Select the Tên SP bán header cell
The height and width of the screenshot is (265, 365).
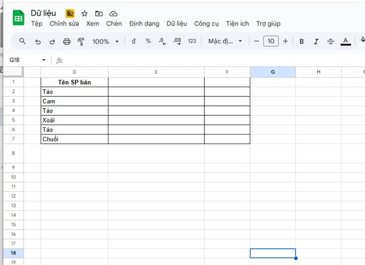pyautogui.click(x=75, y=82)
